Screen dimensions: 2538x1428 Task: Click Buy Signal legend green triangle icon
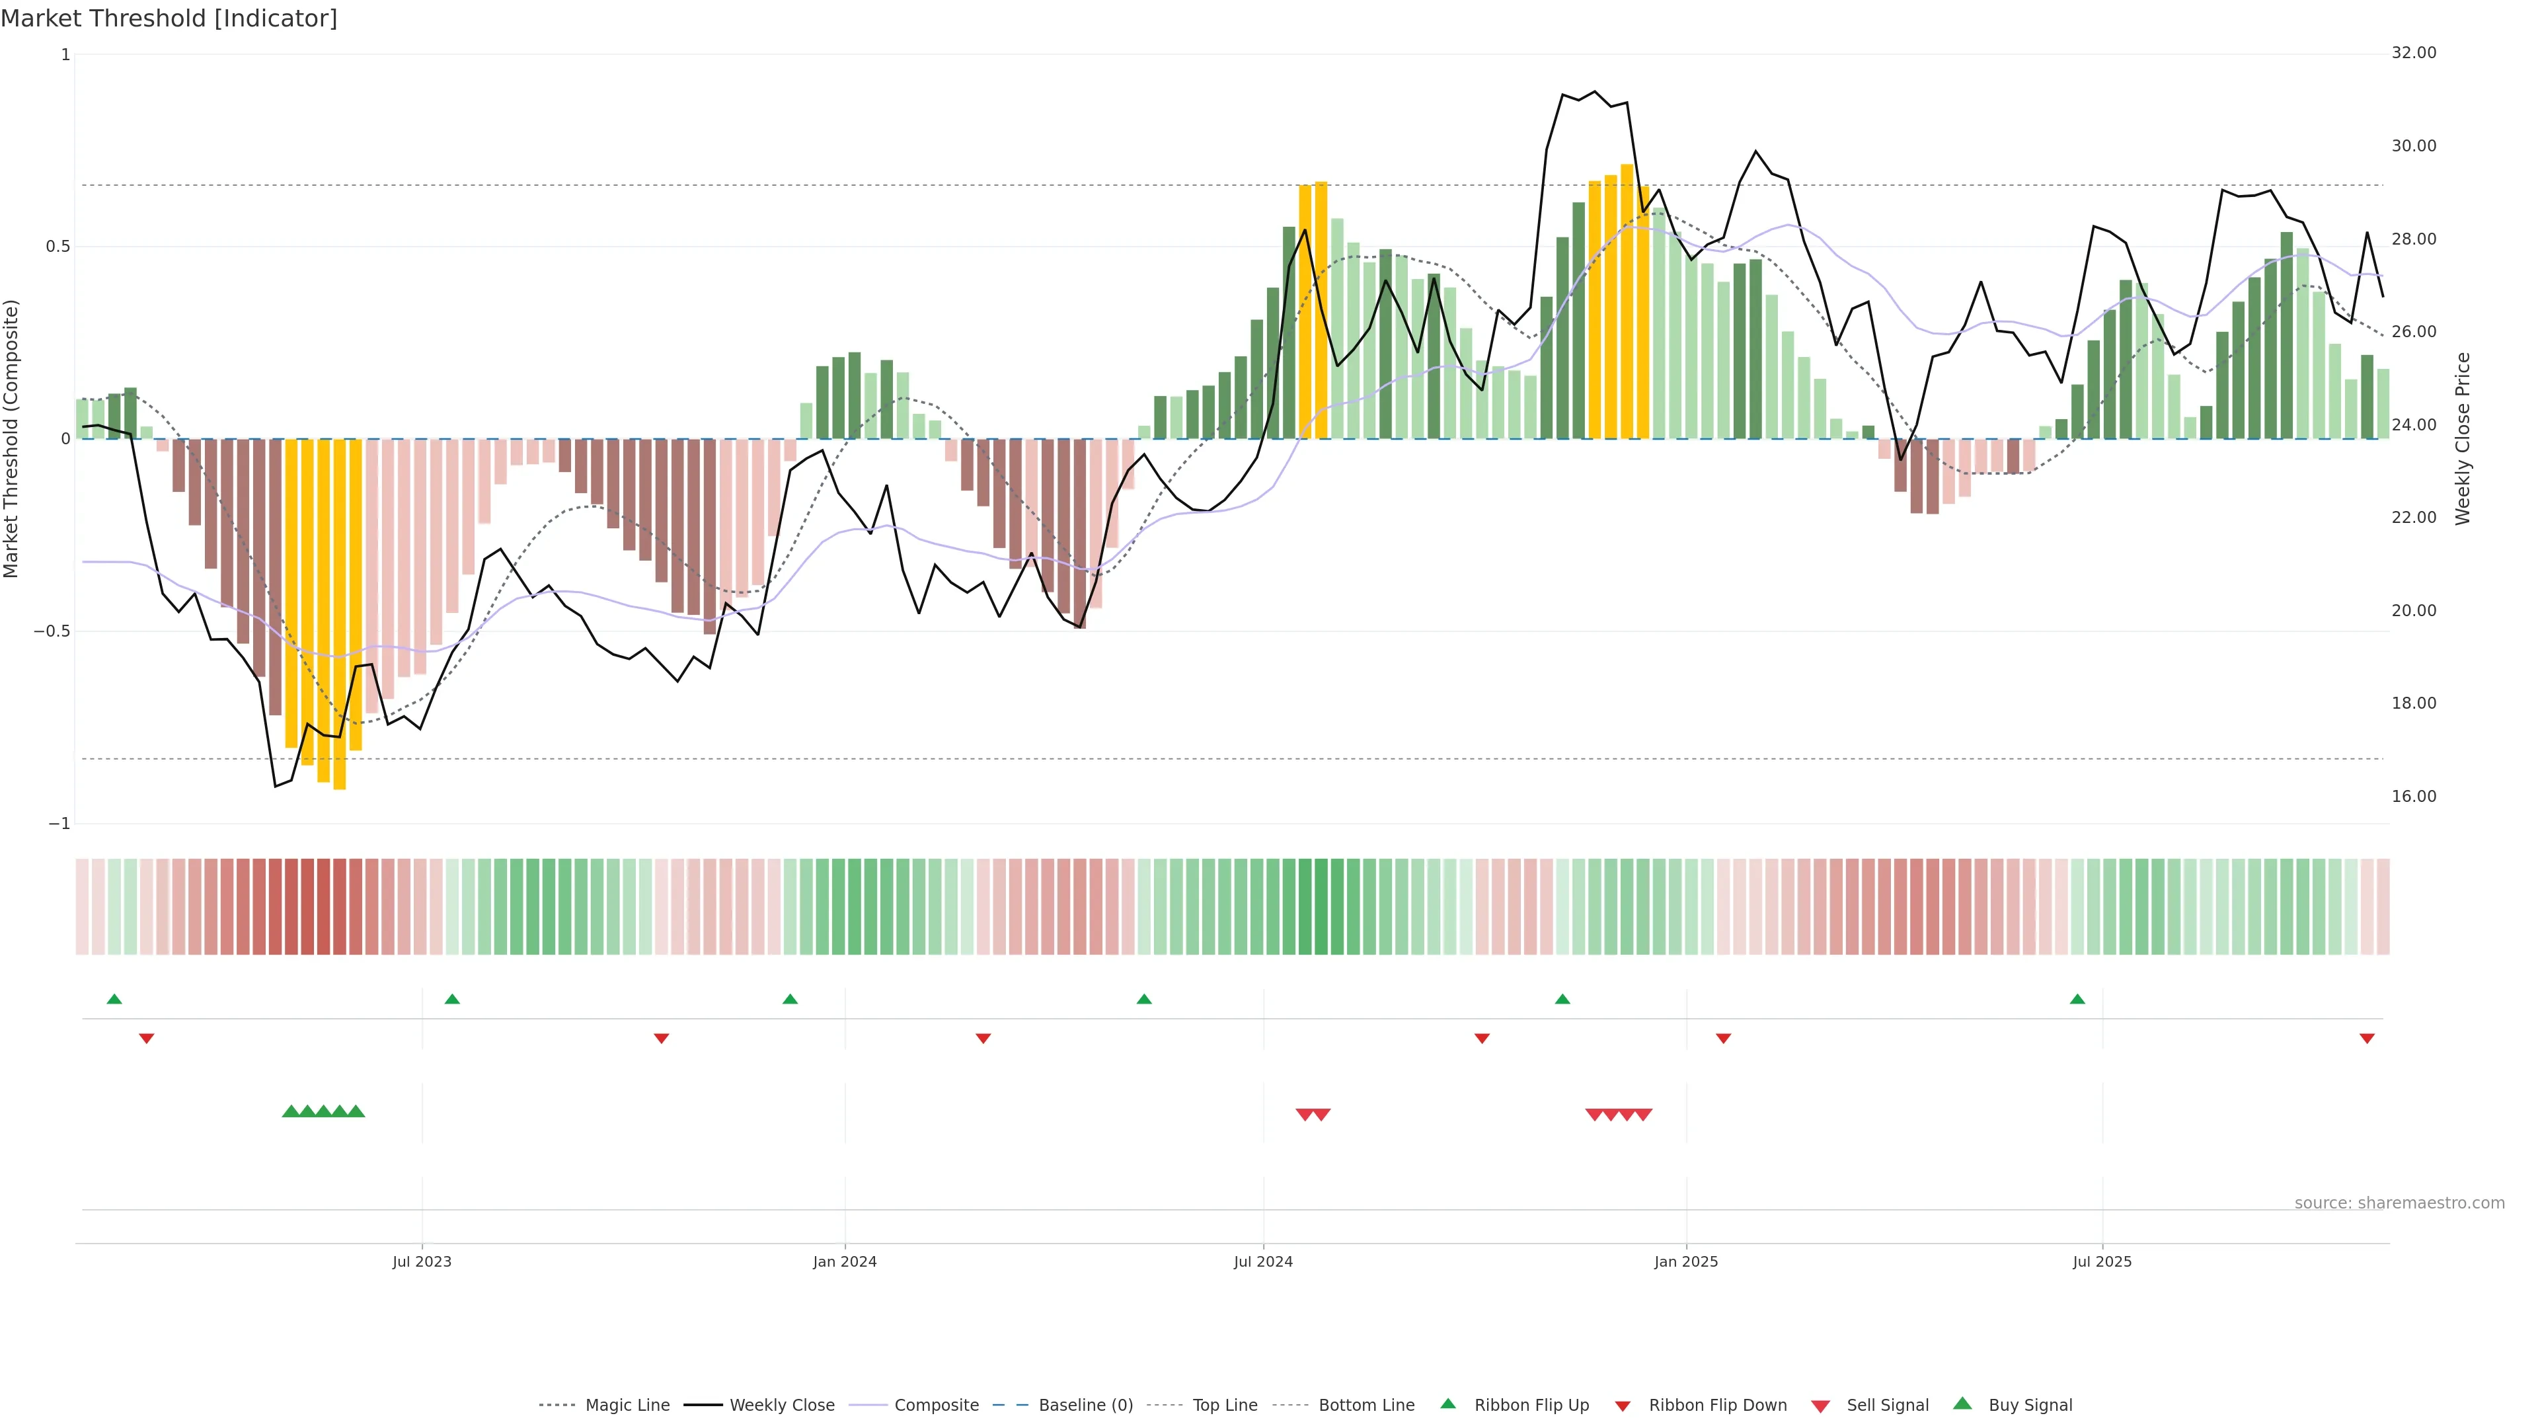pos(1962,1404)
